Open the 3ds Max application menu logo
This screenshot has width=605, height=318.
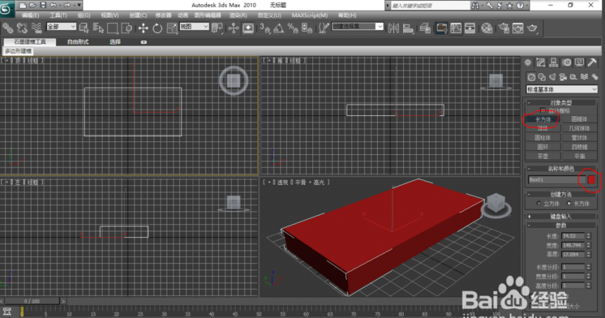pyautogui.click(x=6, y=8)
